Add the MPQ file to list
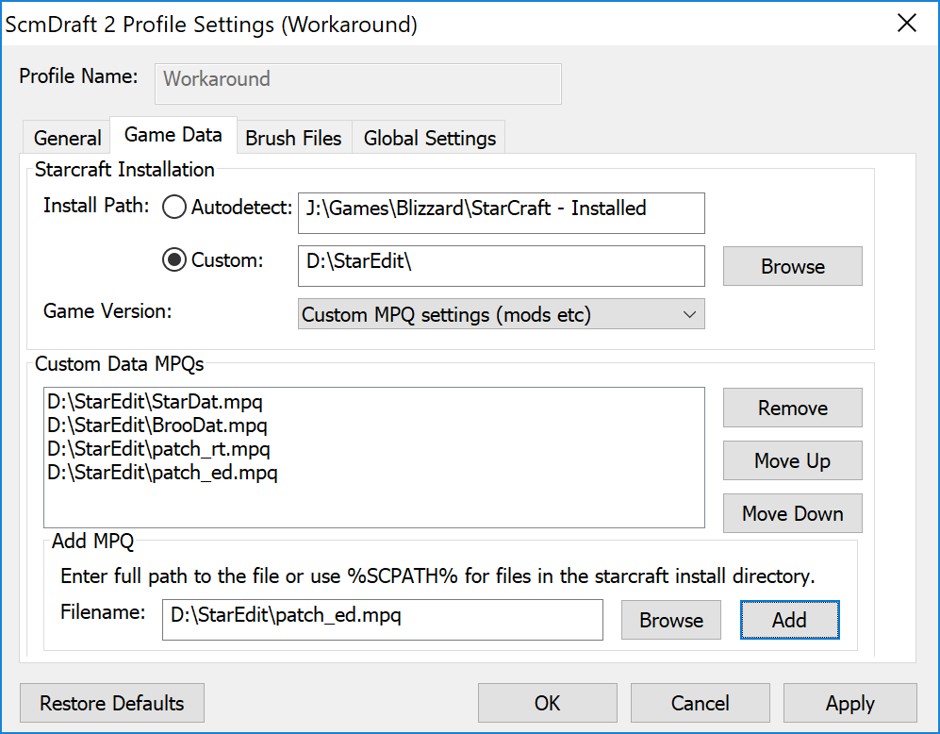940x734 pixels. click(x=789, y=621)
